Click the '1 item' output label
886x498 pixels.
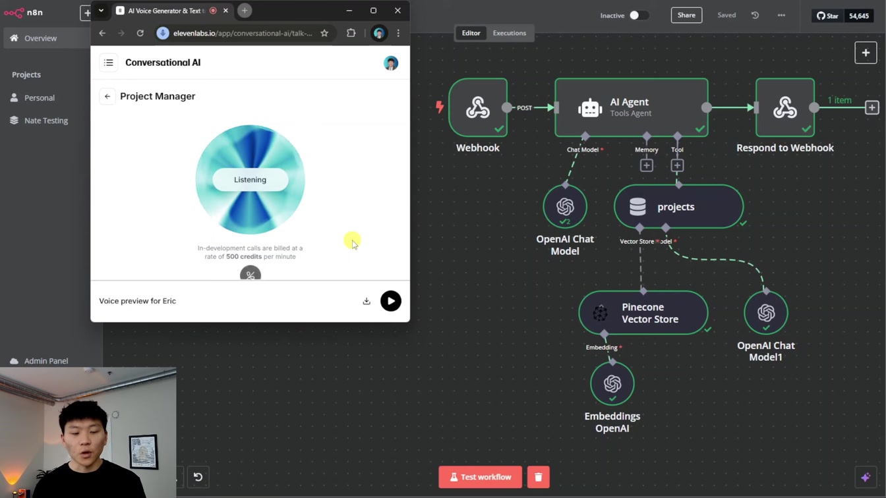(839, 100)
